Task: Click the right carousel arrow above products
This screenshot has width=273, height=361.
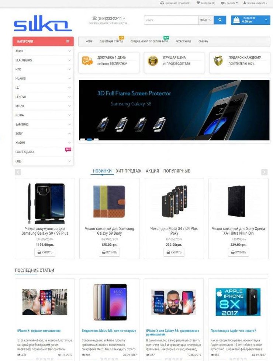Action: 264,172
